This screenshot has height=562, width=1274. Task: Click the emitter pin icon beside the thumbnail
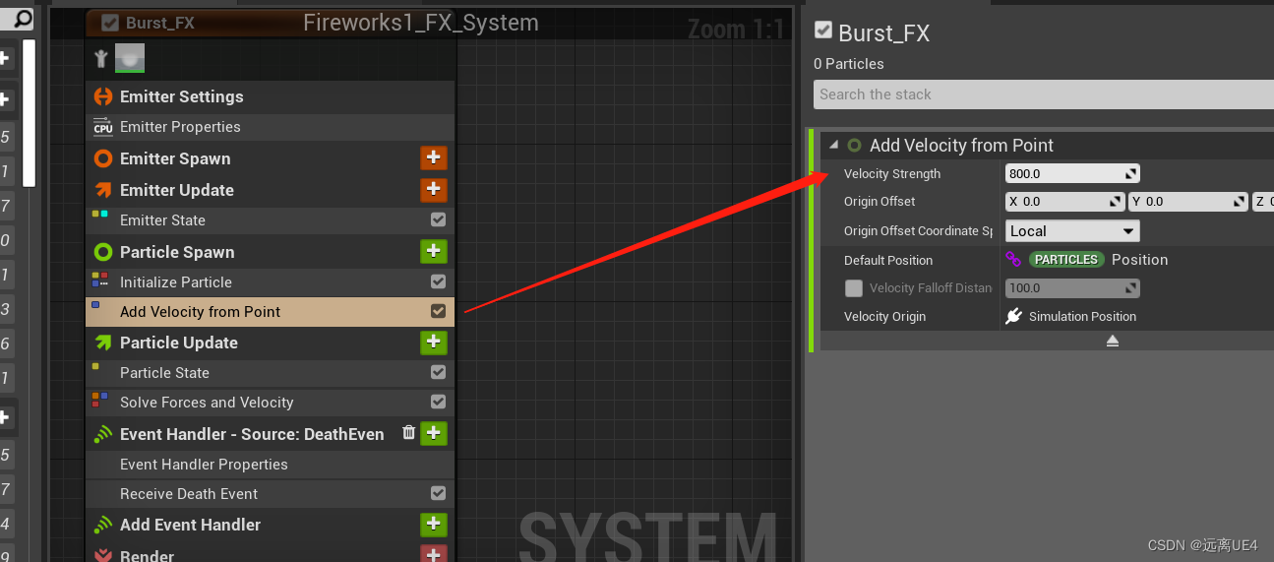click(100, 59)
